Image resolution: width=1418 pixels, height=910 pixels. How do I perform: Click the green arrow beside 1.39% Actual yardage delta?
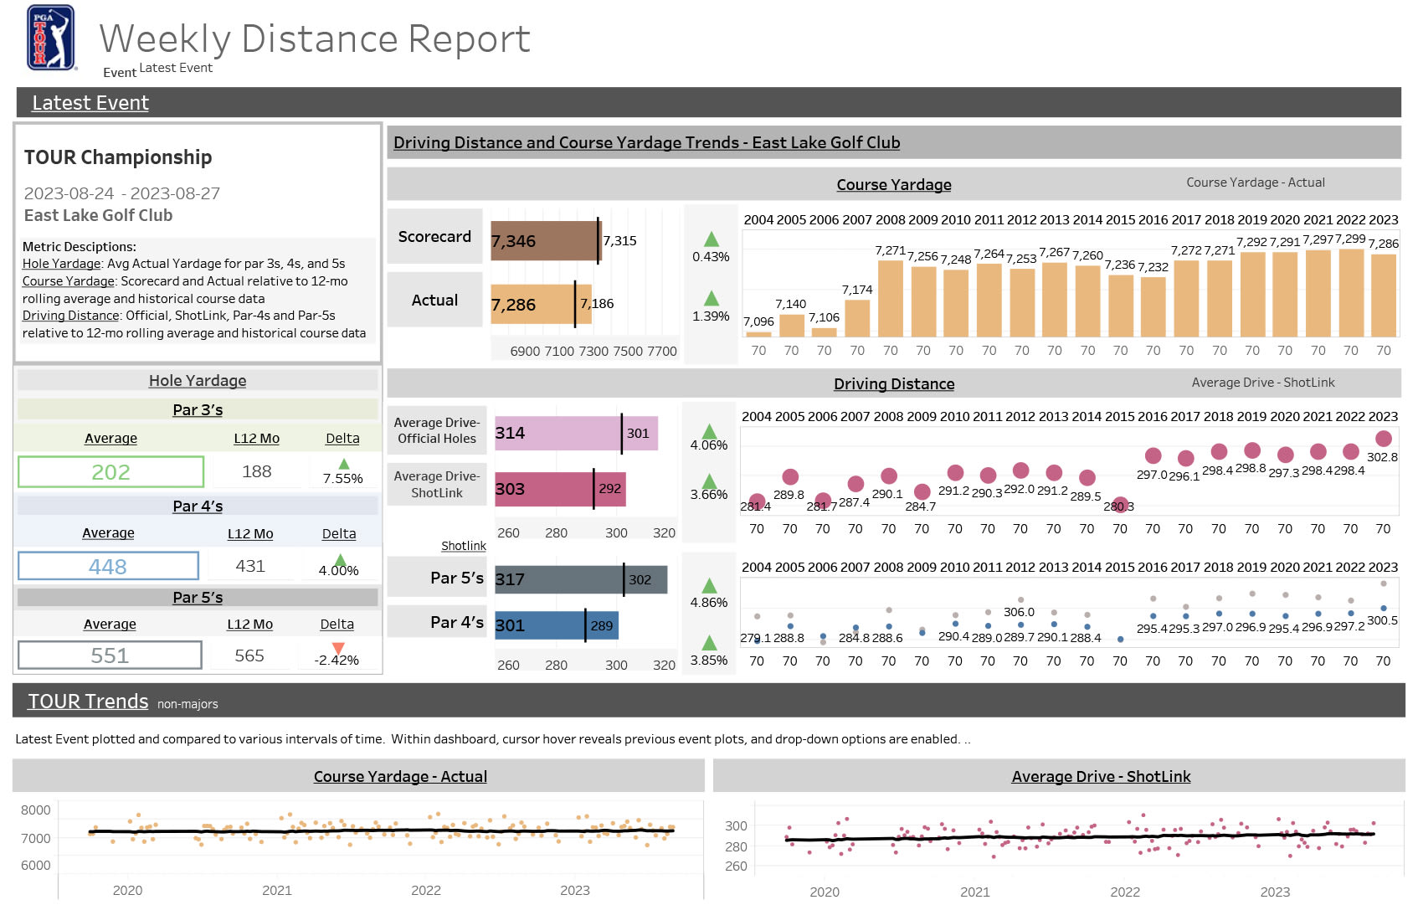pyautogui.click(x=712, y=297)
